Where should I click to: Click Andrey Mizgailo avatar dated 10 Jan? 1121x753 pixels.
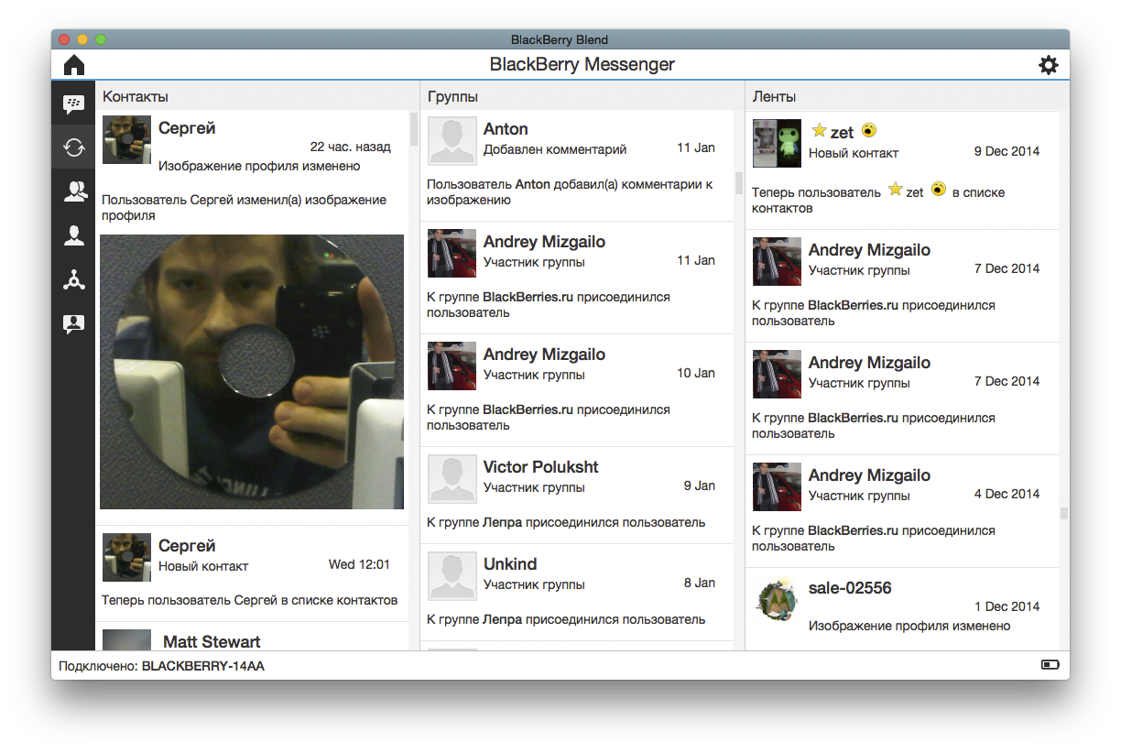pos(452,366)
